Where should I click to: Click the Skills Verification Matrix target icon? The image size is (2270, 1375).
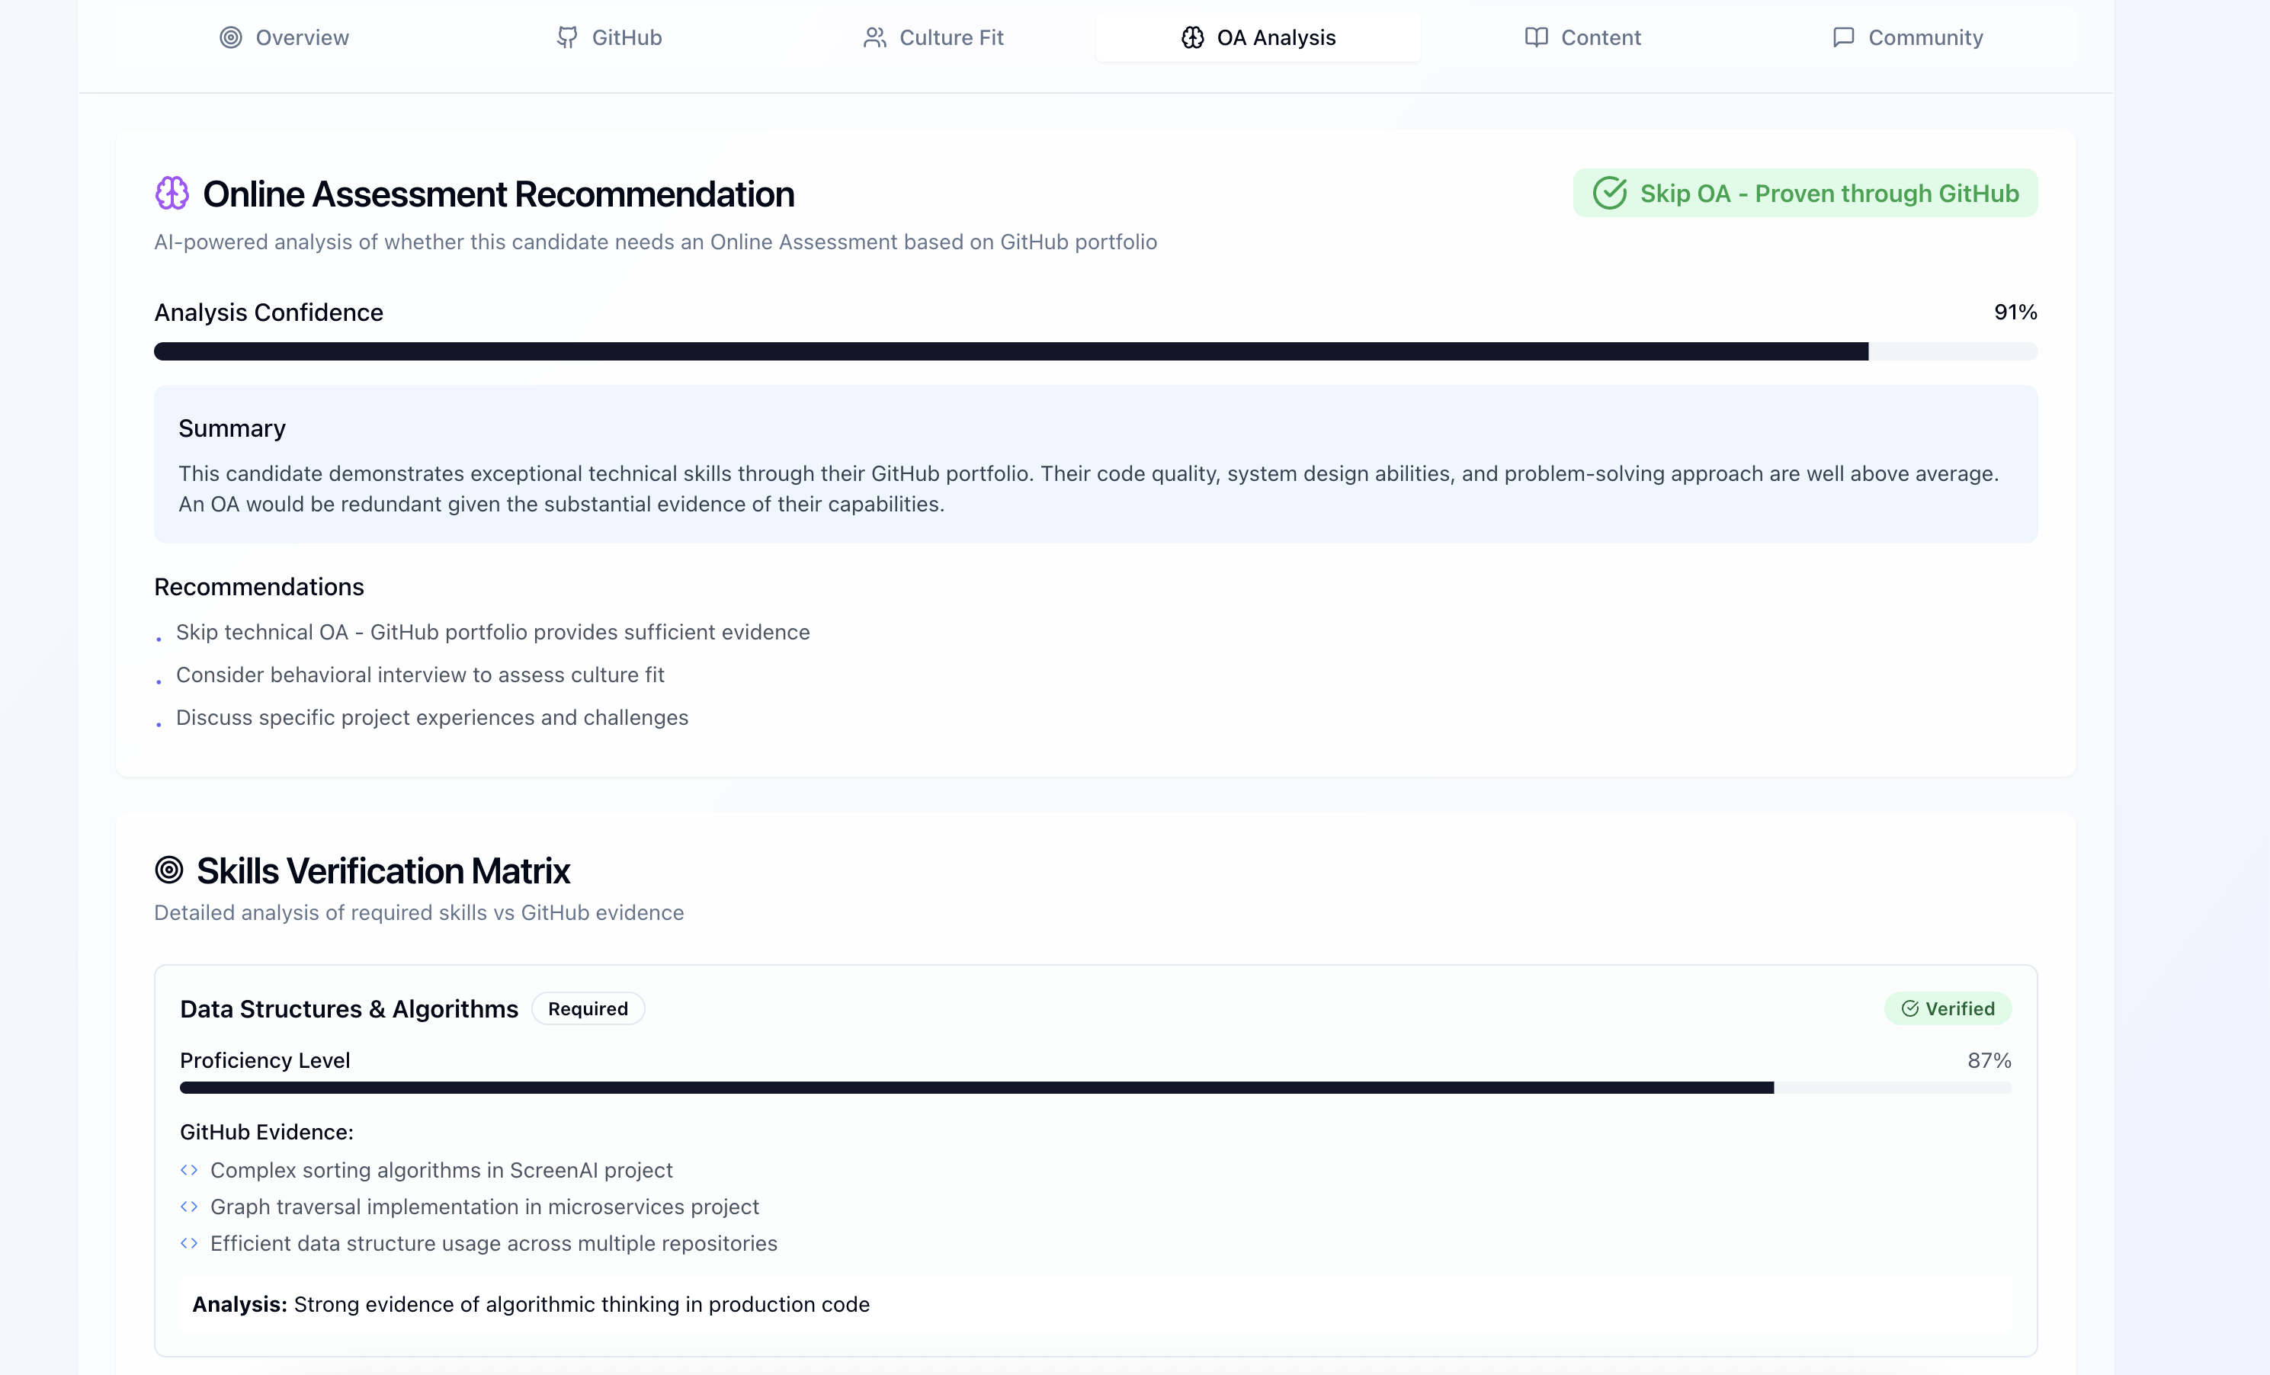(x=169, y=870)
